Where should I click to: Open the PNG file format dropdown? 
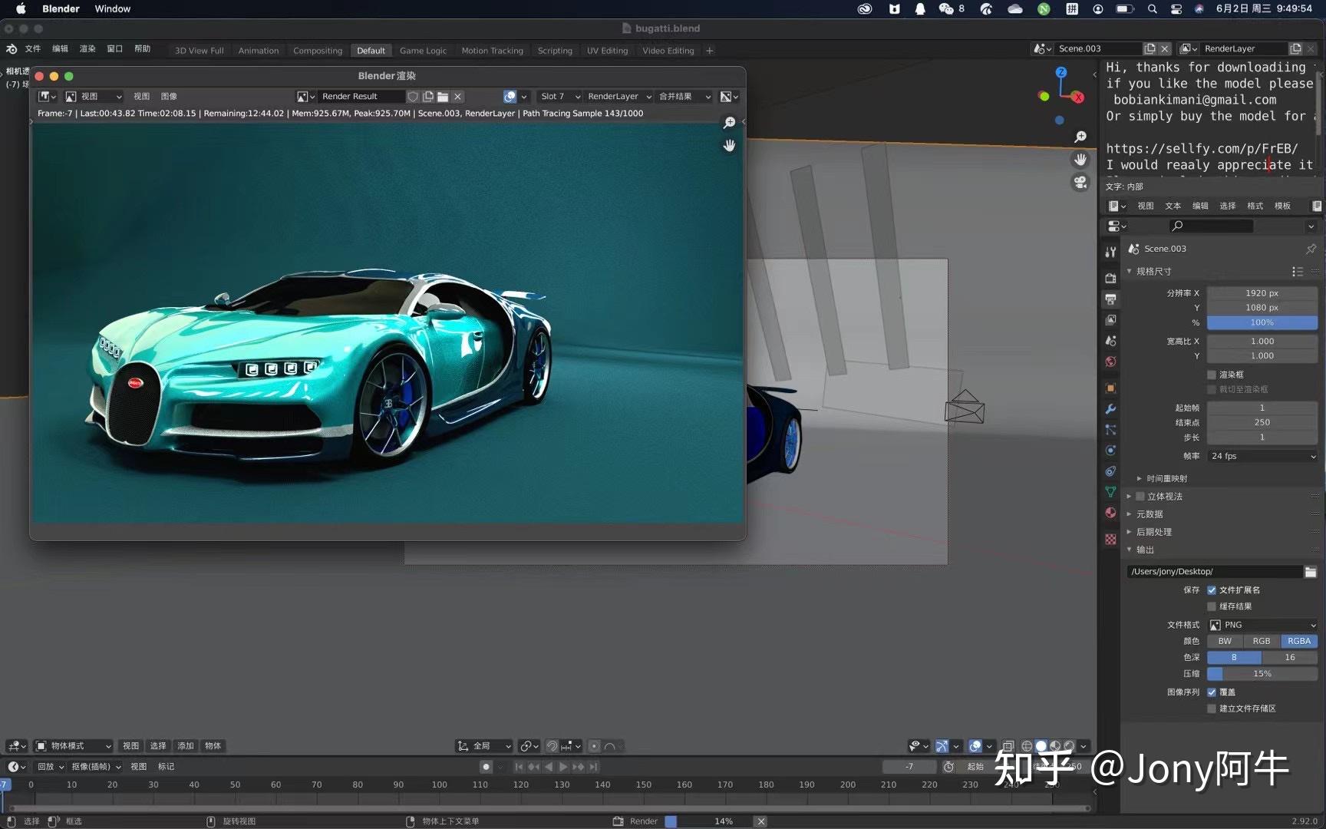[1262, 625]
